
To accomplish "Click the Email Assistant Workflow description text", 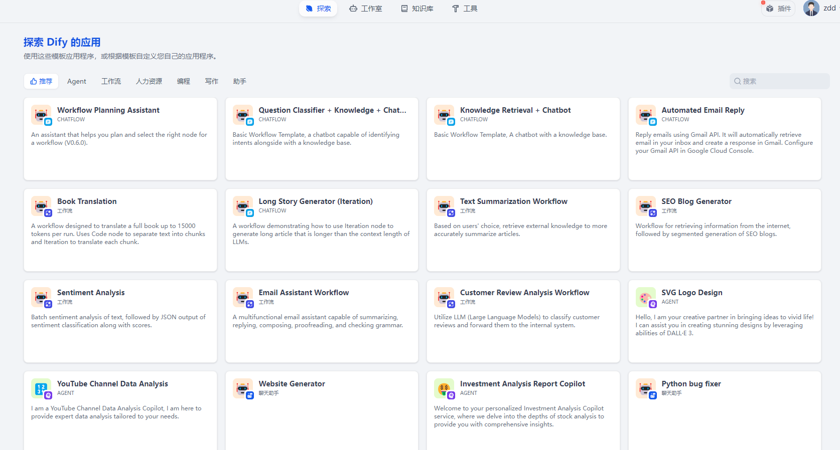I will (x=318, y=321).
